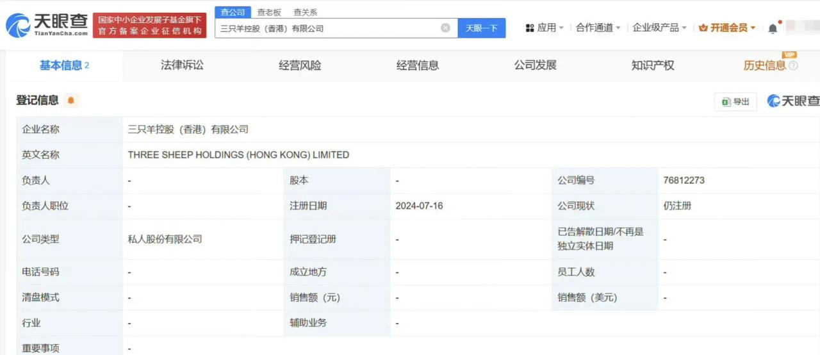Clear the search box with the X icon
The width and height of the screenshot is (820, 355).
[445, 28]
